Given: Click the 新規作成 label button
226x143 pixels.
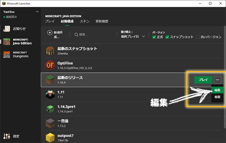Looking at the screenshot, I should (58, 35).
